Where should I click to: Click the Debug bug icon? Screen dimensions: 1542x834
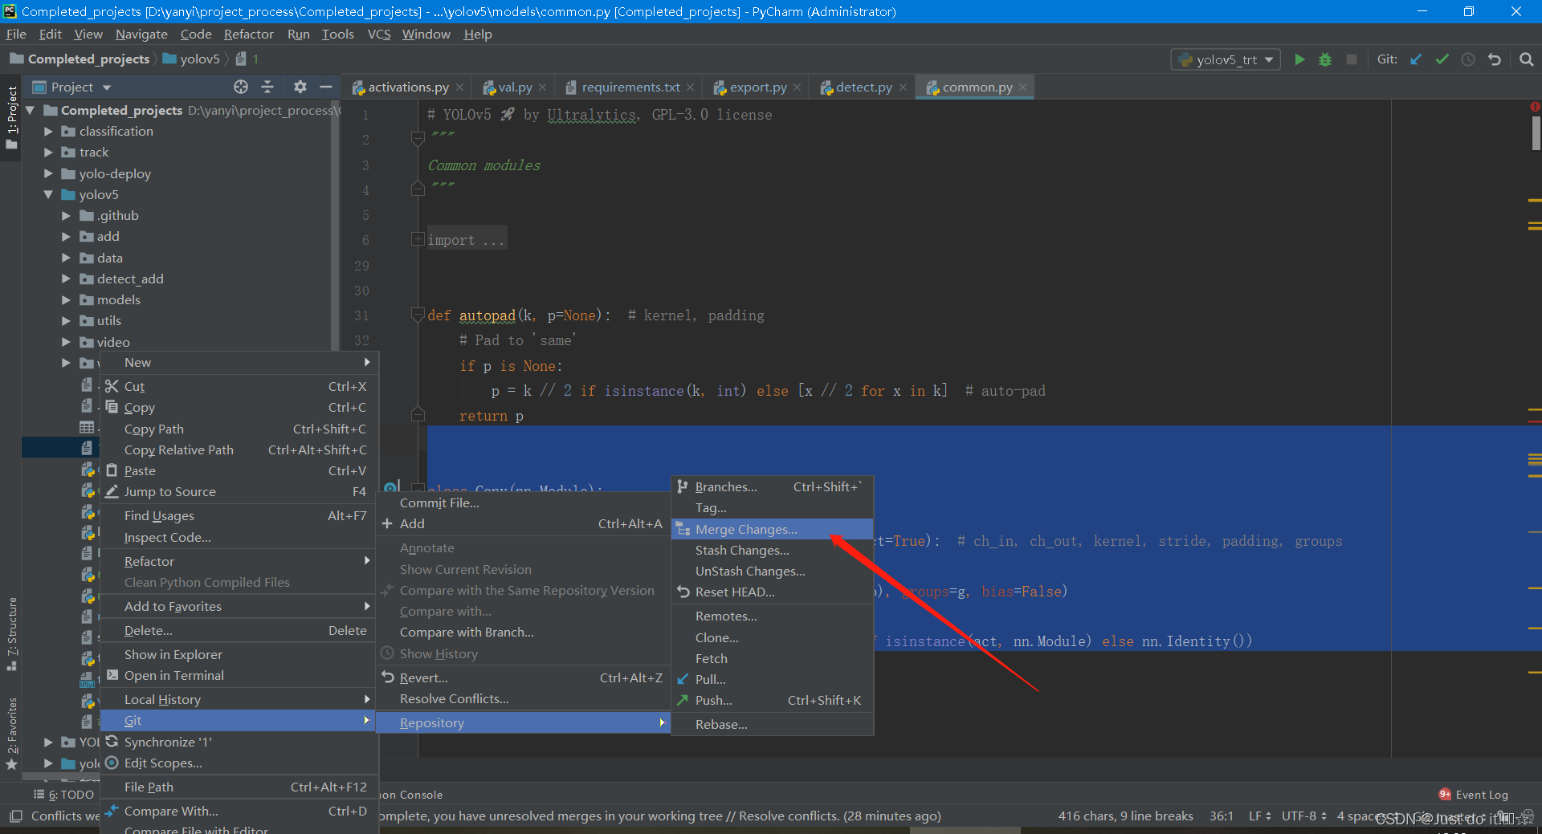pos(1325,59)
